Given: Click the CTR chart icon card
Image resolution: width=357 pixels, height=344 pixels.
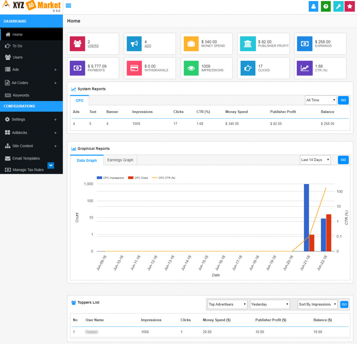Looking at the screenshot, I should (x=304, y=68).
